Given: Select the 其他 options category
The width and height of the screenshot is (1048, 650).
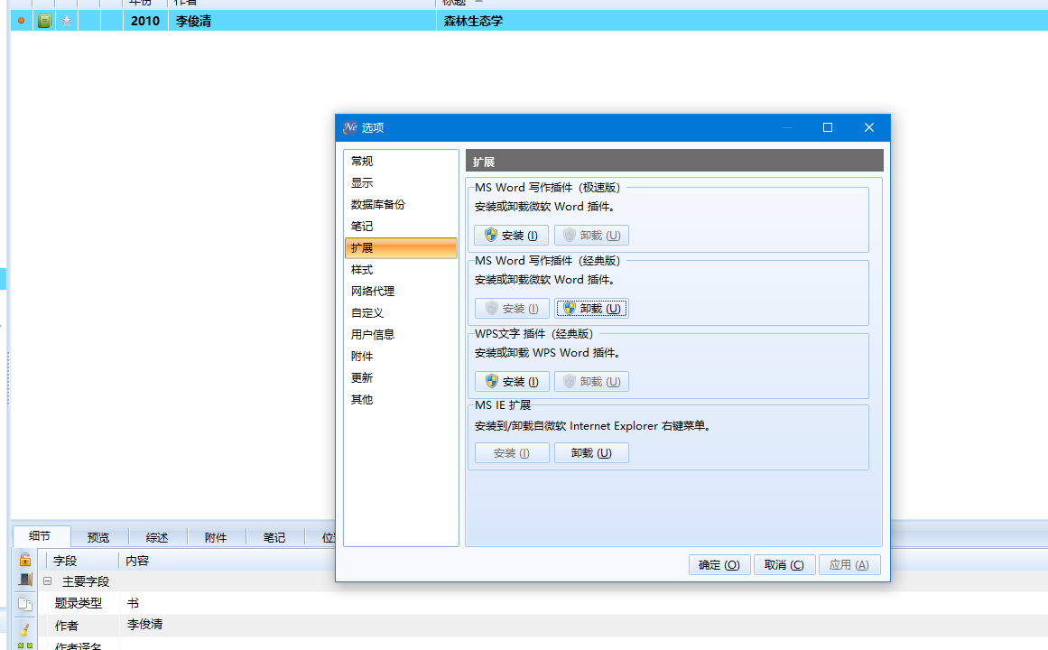Looking at the screenshot, I should coord(401,399).
